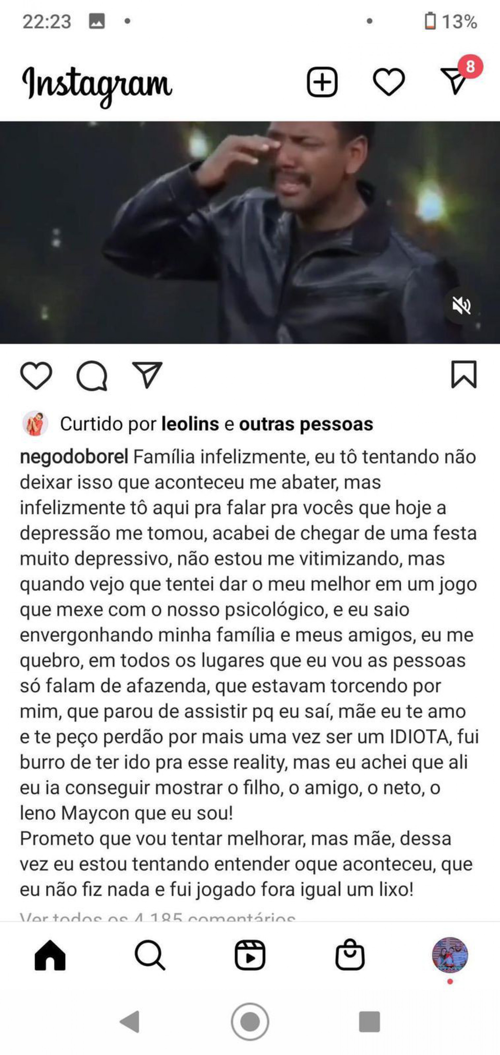
Task: View all 4.185 comments link
Action: click(x=158, y=916)
